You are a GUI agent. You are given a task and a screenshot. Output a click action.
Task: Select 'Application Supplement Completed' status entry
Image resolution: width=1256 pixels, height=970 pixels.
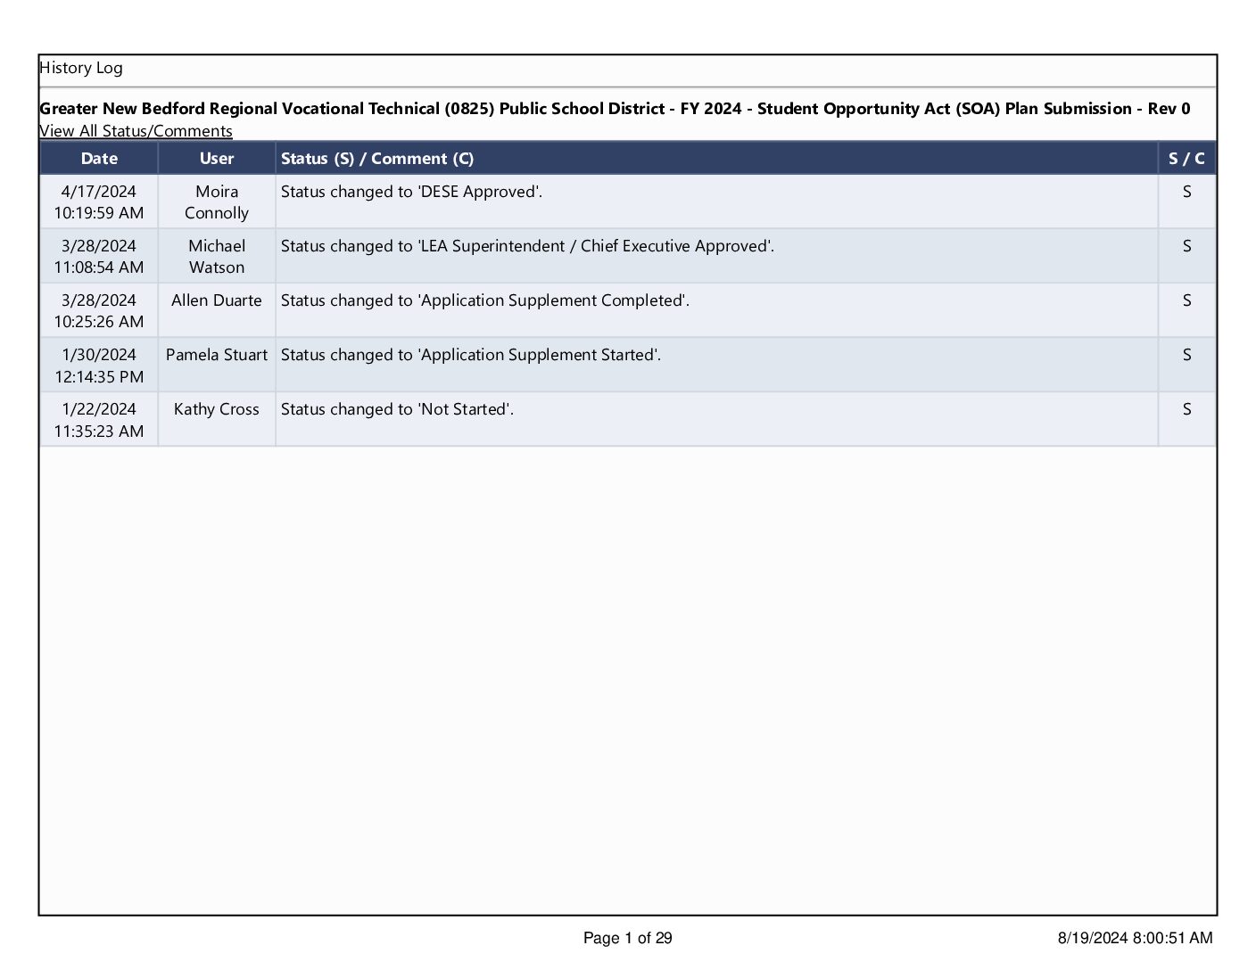click(485, 300)
